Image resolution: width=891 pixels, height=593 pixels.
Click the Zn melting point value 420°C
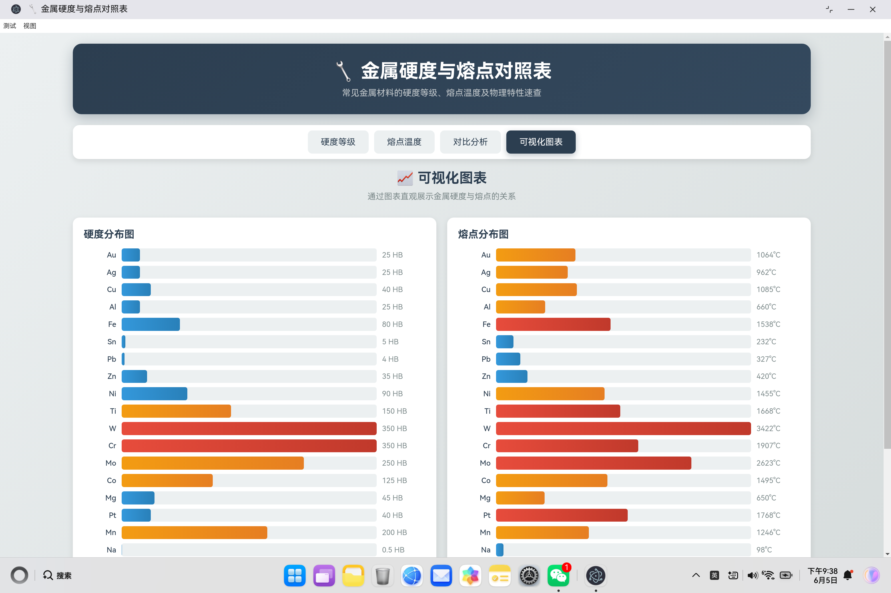(766, 376)
